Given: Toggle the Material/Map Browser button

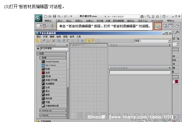Looking at the screenshot, I should 89,41.
